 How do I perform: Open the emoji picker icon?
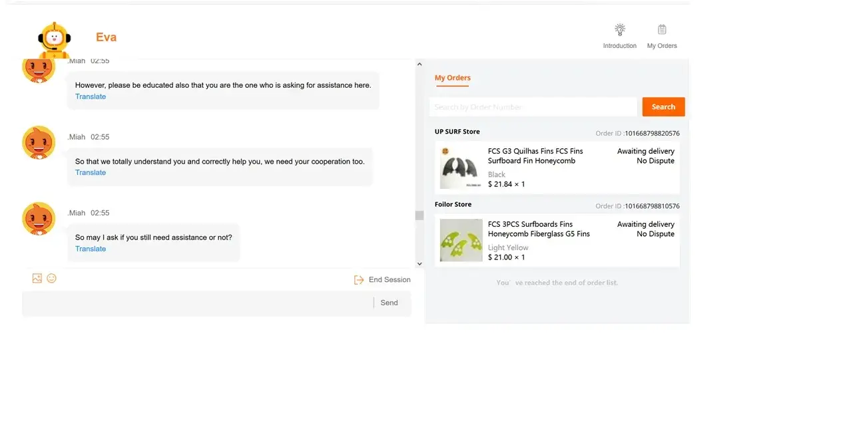coord(52,279)
